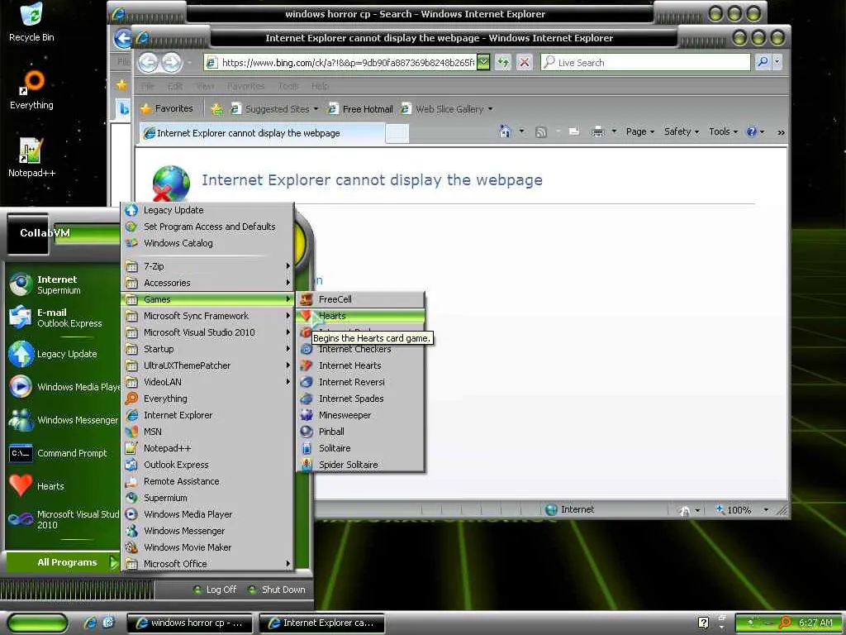Open Windows Catalog entry

tap(207, 244)
